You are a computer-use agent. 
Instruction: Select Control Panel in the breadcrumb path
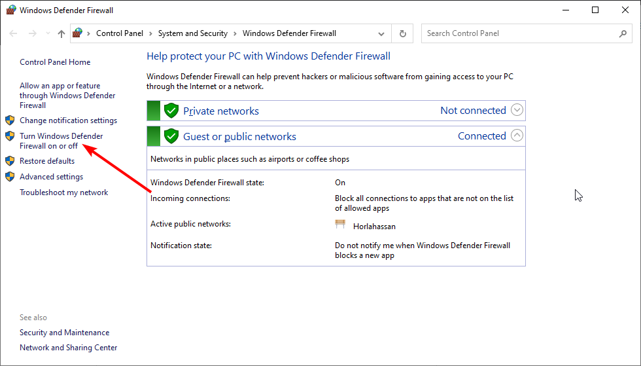point(119,33)
